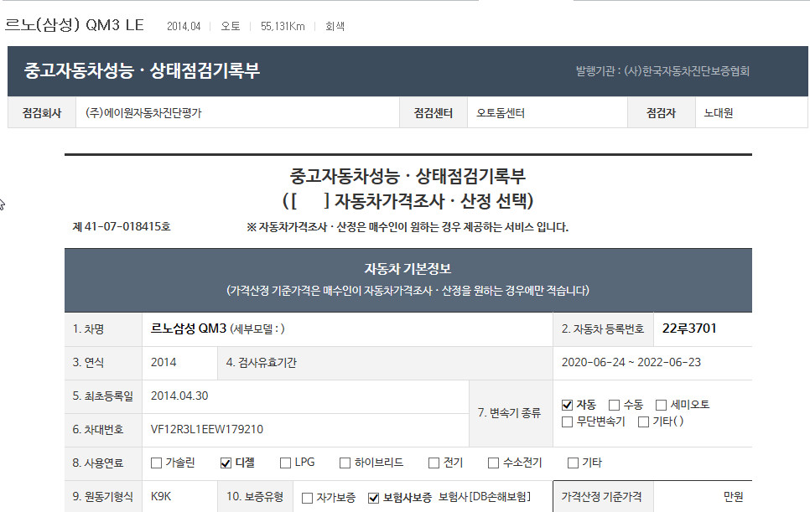Check the LPG fuel checkbox
Screen dimensions: 810x512
point(285,463)
